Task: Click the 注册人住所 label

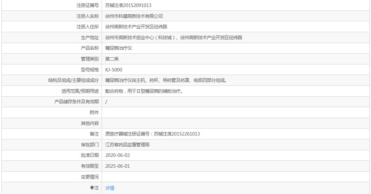Action: tap(88, 27)
